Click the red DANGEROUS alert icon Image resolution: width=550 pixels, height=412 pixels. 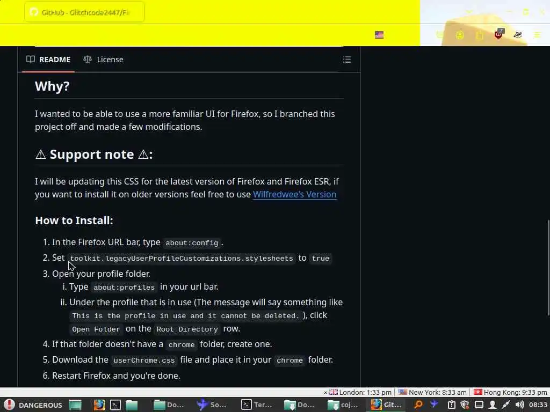(9, 404)
